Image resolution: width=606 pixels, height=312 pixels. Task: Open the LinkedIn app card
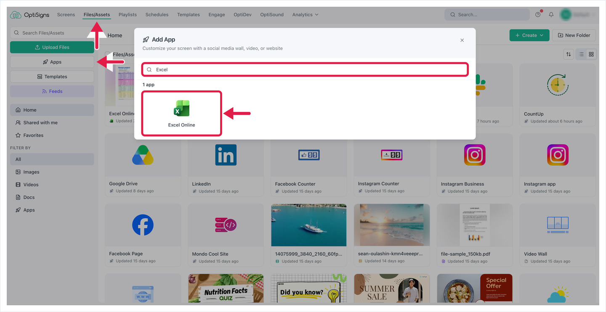pos(226,165)
